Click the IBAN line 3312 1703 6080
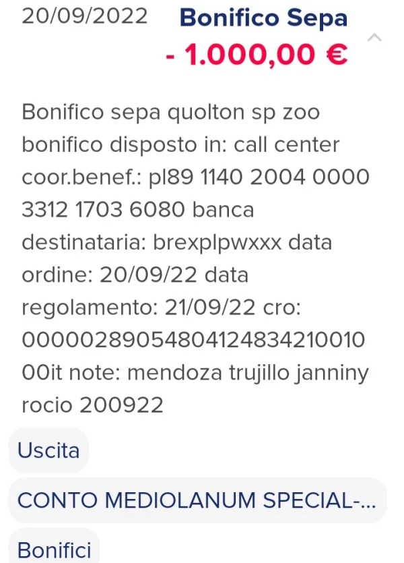404x563 pixels. click(x=104, y=210)
